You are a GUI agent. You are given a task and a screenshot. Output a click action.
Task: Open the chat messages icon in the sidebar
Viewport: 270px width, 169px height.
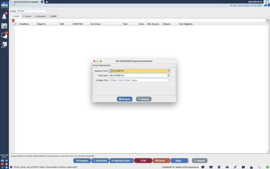pos(4,35)
